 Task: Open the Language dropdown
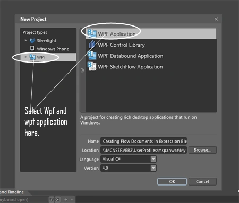pos(153,159)
